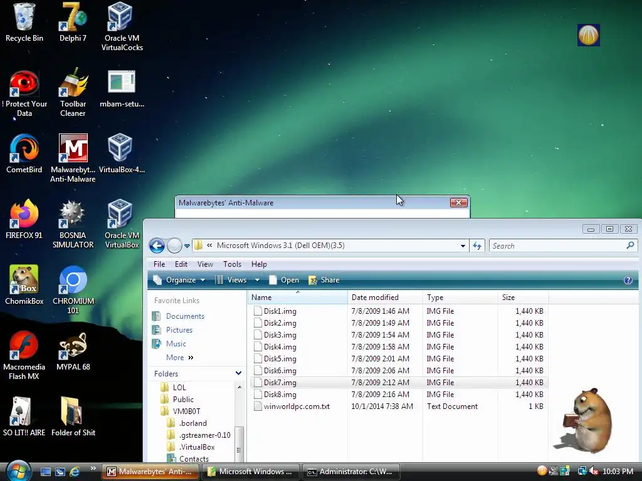This screenshot has height=481, width=642.
Task: Switch to Administrator command prompt taskbar button
Action: (350, 472)
